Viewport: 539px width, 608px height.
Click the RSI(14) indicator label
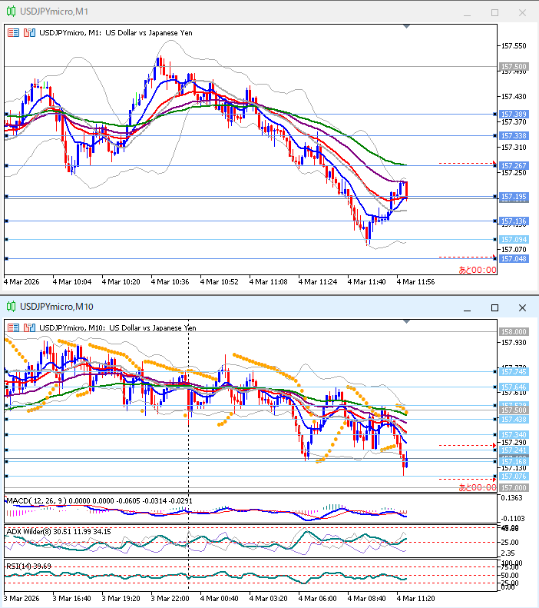coord(20,566)
